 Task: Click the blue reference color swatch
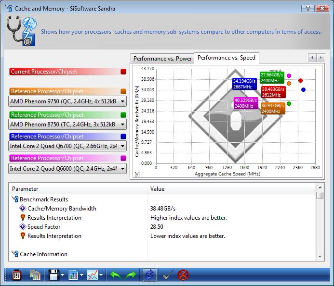tap(123, 137)
